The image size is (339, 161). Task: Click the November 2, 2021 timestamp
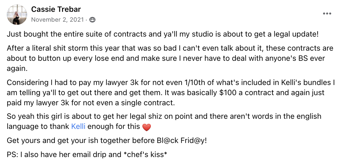pos(57,20)
